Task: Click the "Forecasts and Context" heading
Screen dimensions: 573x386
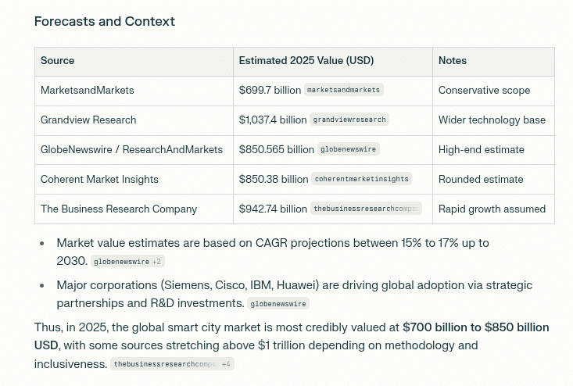Action: coord(105,21)
